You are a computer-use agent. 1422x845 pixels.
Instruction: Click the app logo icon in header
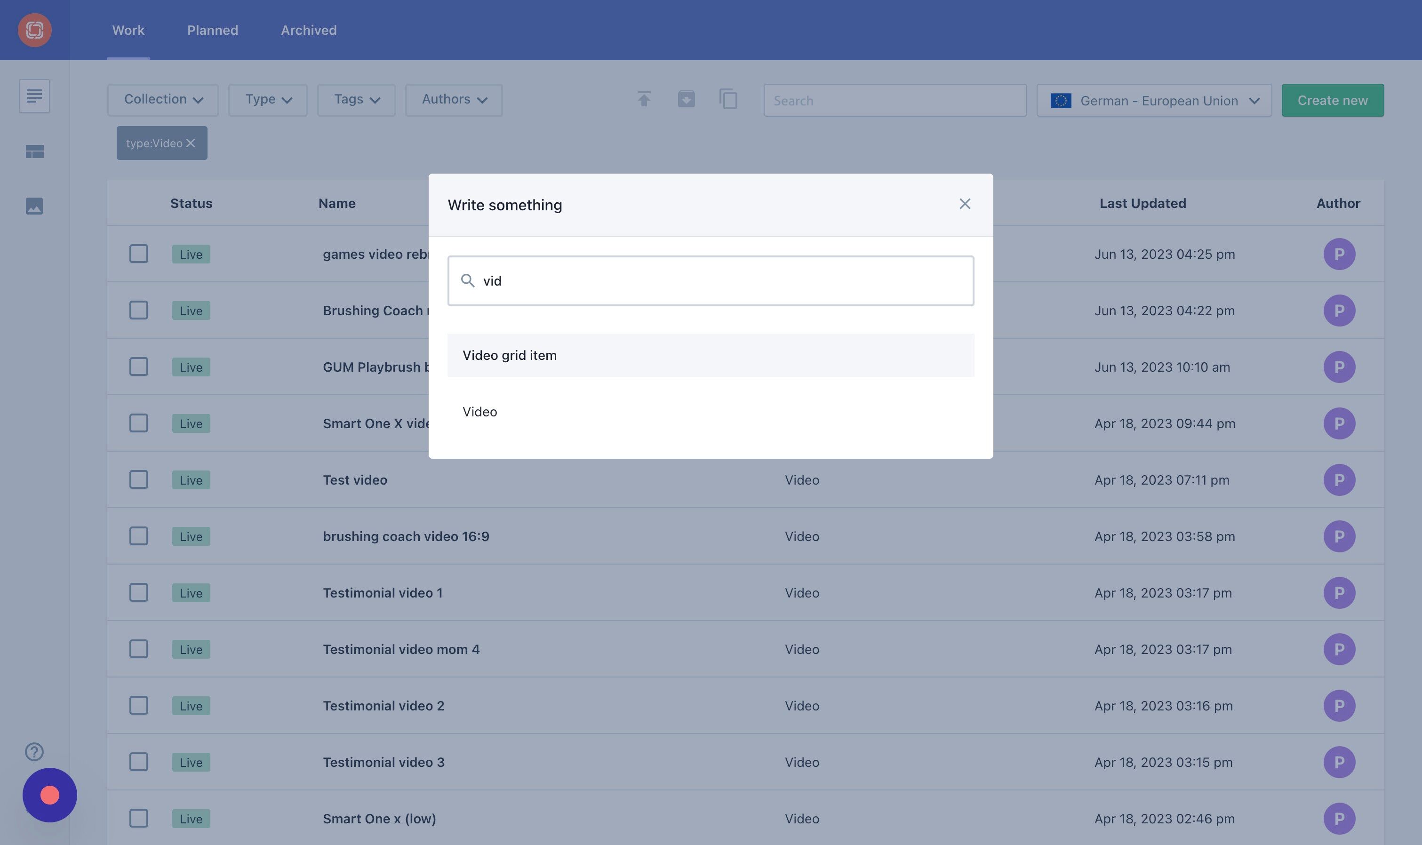point(34,30)
